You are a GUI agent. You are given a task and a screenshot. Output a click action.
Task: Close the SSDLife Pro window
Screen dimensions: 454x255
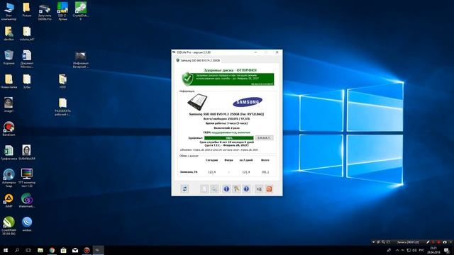tap(277, 52)
